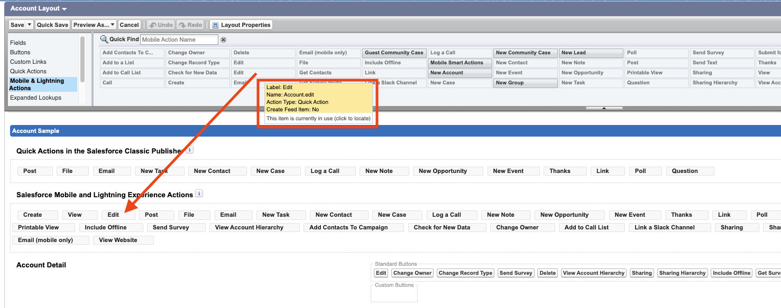The height and width of the screenshot is (308, 781).
Task: Select New Account palette item
Action: pyautogui.click(x=460, y=73)
